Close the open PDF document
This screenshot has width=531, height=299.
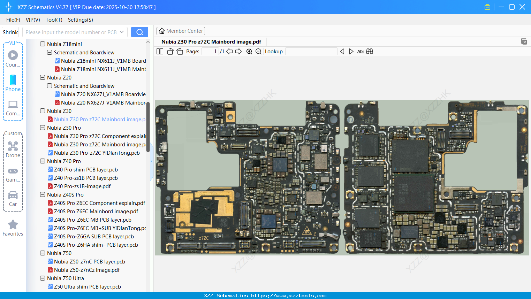coord(524,41)
